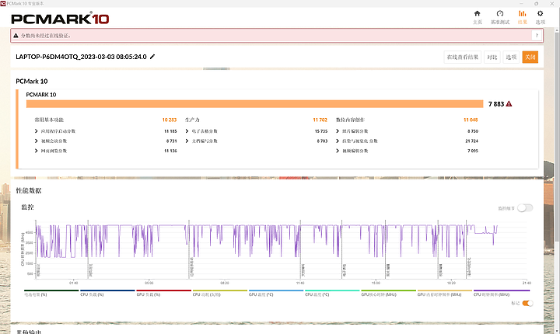
Task: Click the 8 731 video conferencing score value
Action: point(171,141)
